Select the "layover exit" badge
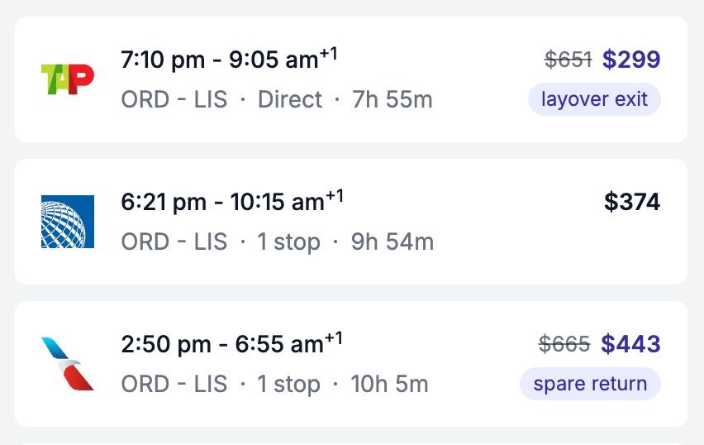Image resolution: width=704 pixels, height=445 pixels. click(x=594, y=100)
